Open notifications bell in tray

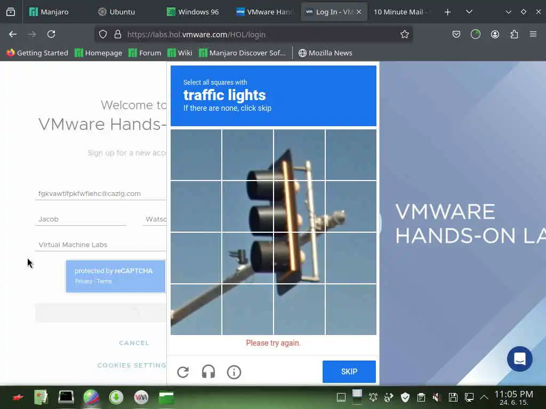click(x=373, y=397)
